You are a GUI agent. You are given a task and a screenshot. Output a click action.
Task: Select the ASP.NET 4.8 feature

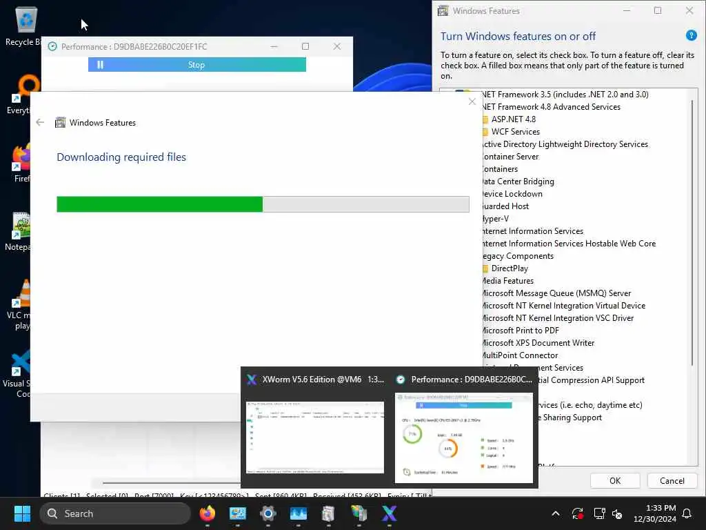tap(513, 119)
